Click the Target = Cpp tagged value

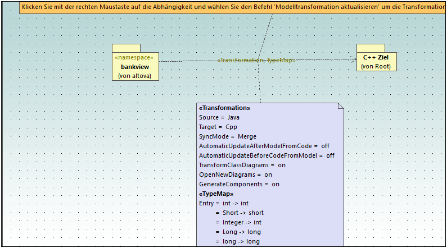coord(218,127)
